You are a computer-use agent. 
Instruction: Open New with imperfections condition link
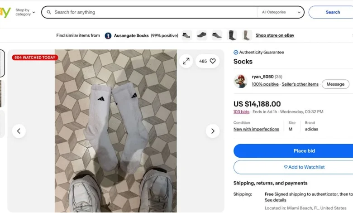256,129
